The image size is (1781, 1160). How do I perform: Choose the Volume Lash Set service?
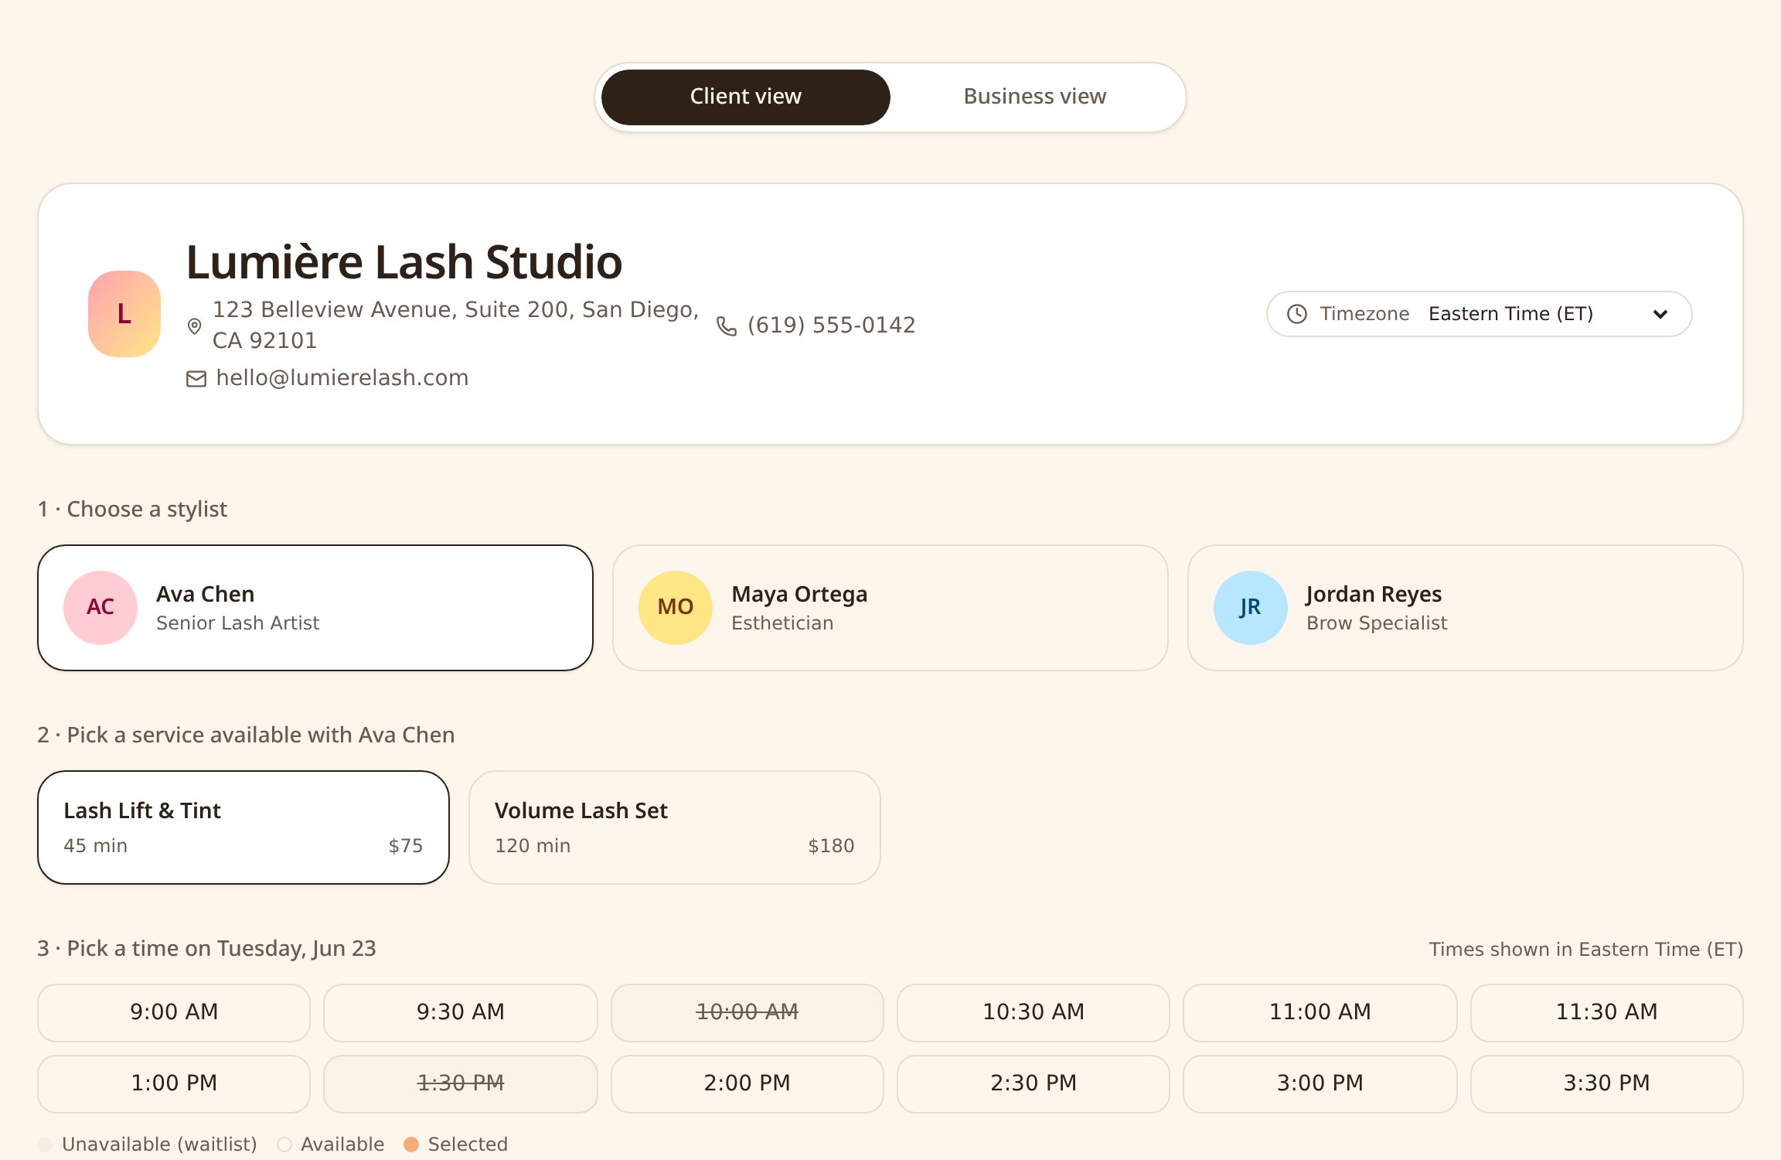[675, 827]
